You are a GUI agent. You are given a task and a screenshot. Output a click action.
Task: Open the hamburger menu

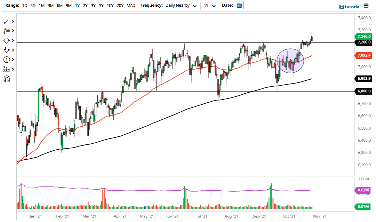(x=367, y=6)
